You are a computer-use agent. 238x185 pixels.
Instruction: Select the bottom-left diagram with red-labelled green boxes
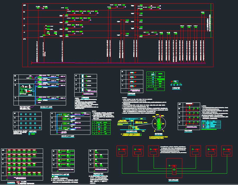(22, 165)
